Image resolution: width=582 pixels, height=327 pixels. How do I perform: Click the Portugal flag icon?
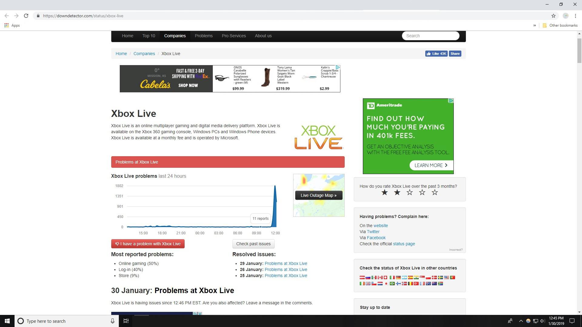pyautogui.click(x=453, y=277)
